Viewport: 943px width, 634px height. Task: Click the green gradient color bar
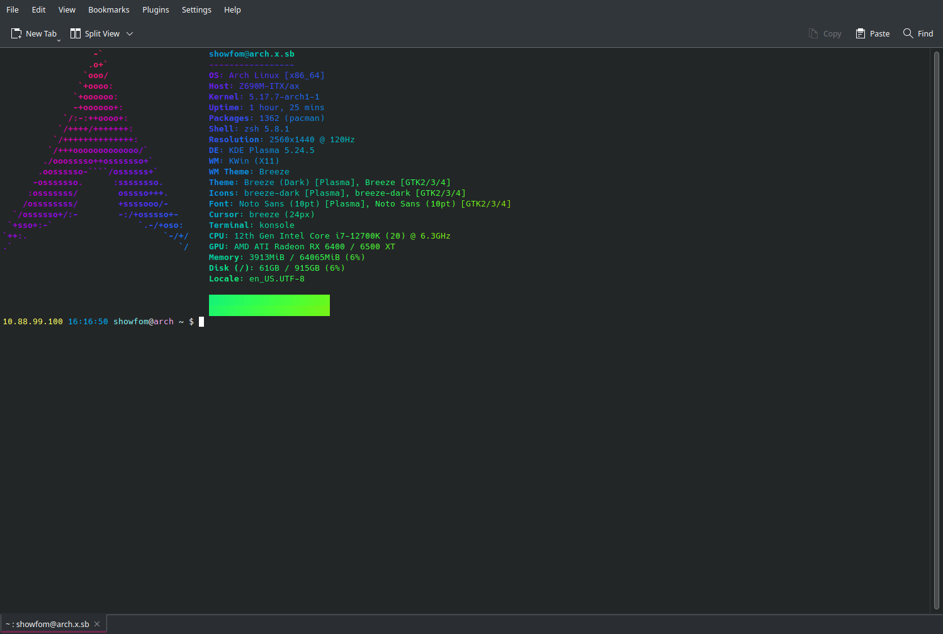coord(269,305)
